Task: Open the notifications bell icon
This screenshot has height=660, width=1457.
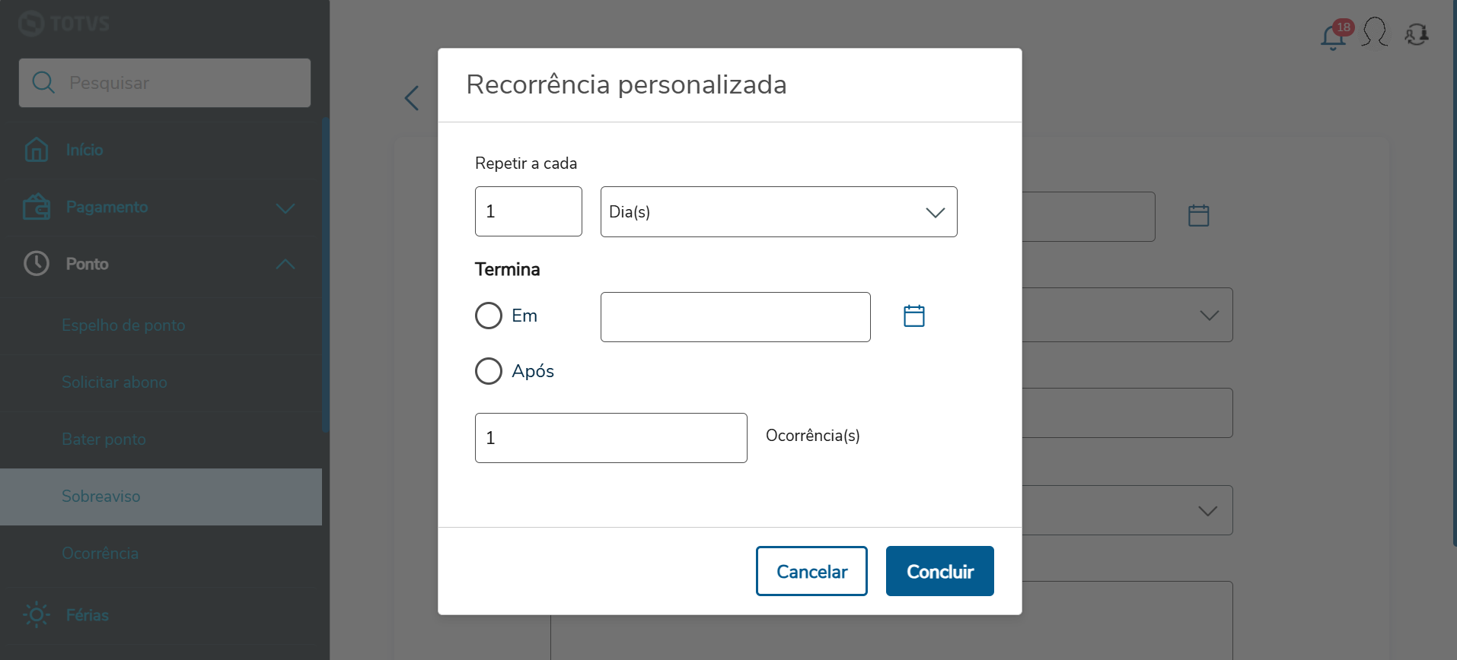Action: tap(1333, 36)
